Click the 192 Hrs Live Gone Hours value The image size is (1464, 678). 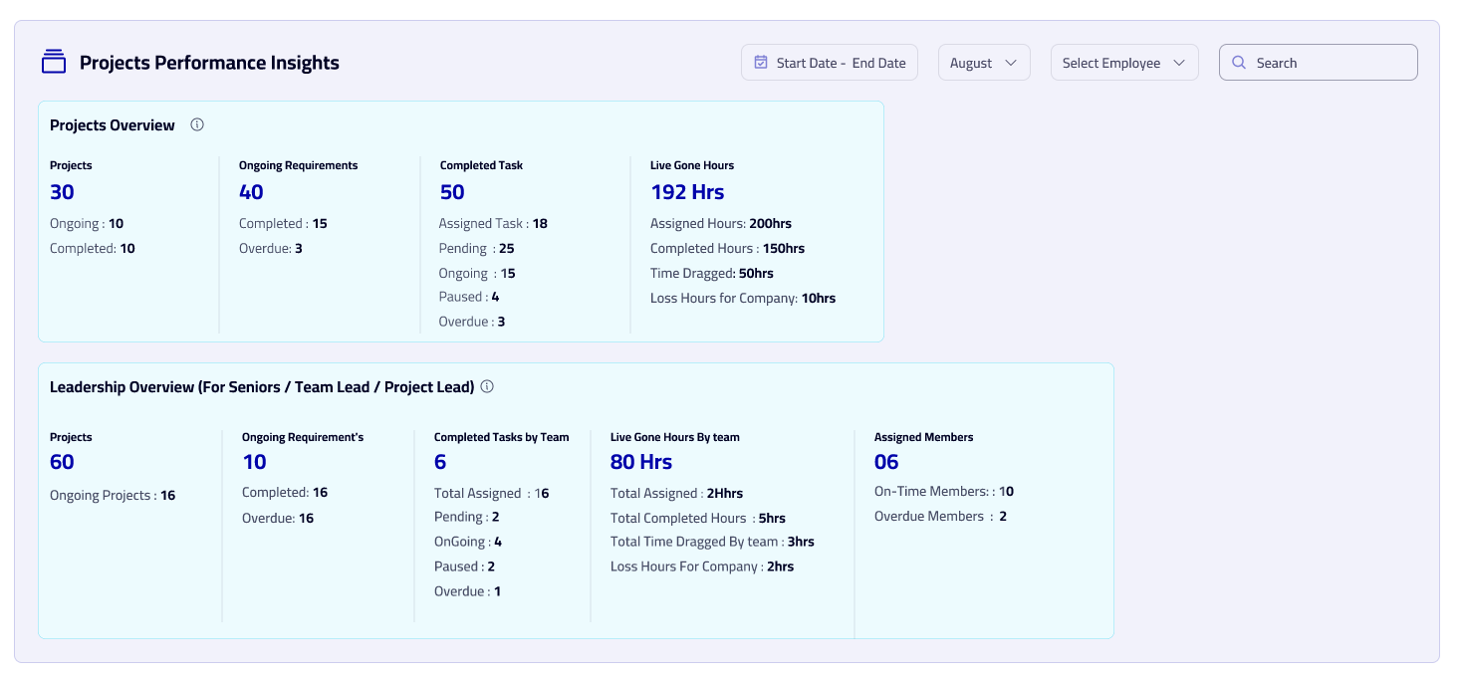tap(687, 192)
